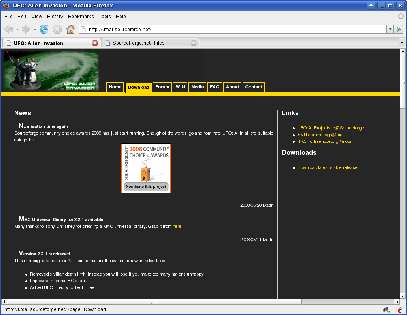Follow the 'here' link for MAC binary
This screenshot has width=407, height=315.
[177, 226]
